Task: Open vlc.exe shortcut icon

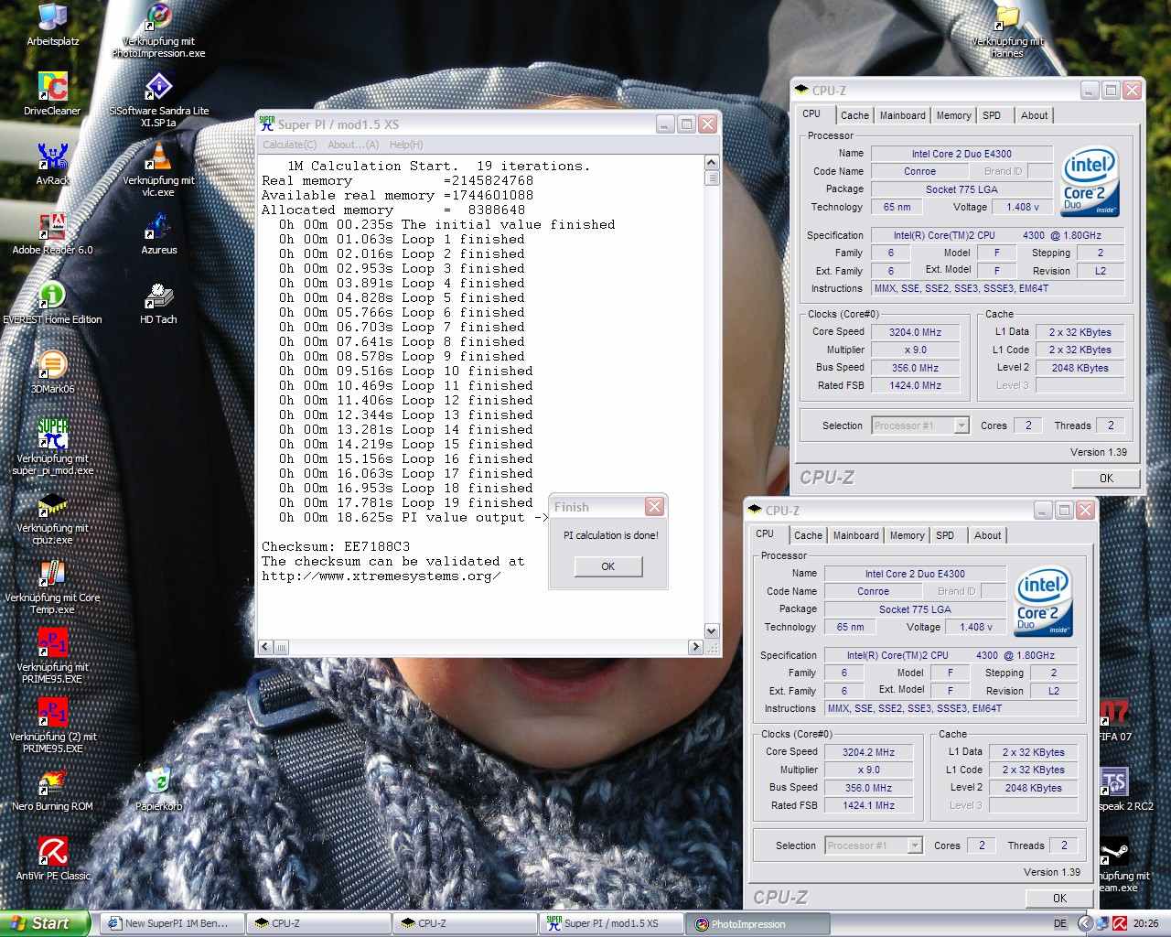Action: [x=158, y=169]
